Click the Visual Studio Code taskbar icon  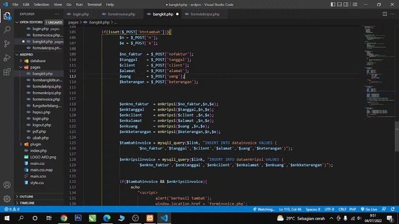pos(164,218)
